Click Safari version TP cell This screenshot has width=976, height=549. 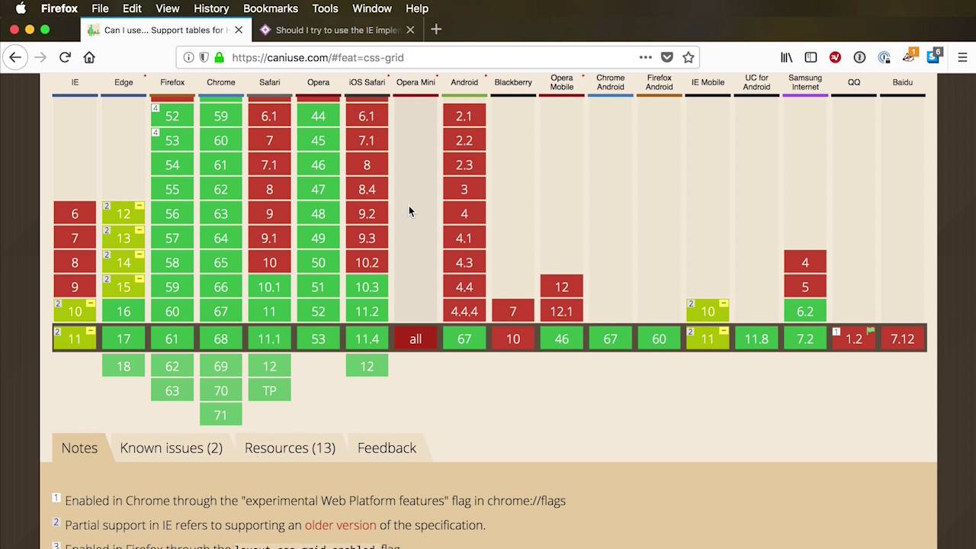[269, 390]
